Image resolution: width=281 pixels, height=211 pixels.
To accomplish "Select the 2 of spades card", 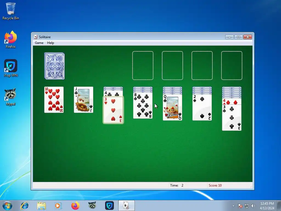I will point(202,107).
